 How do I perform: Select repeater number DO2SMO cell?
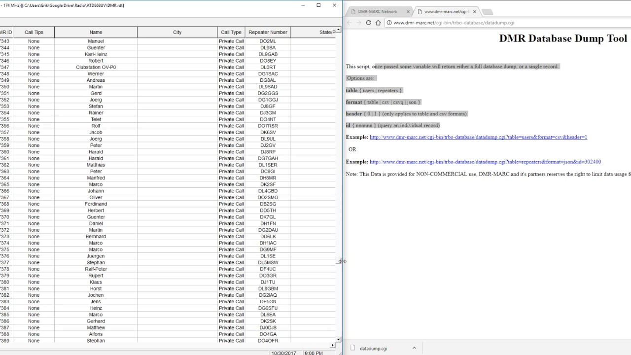(268, 197)
